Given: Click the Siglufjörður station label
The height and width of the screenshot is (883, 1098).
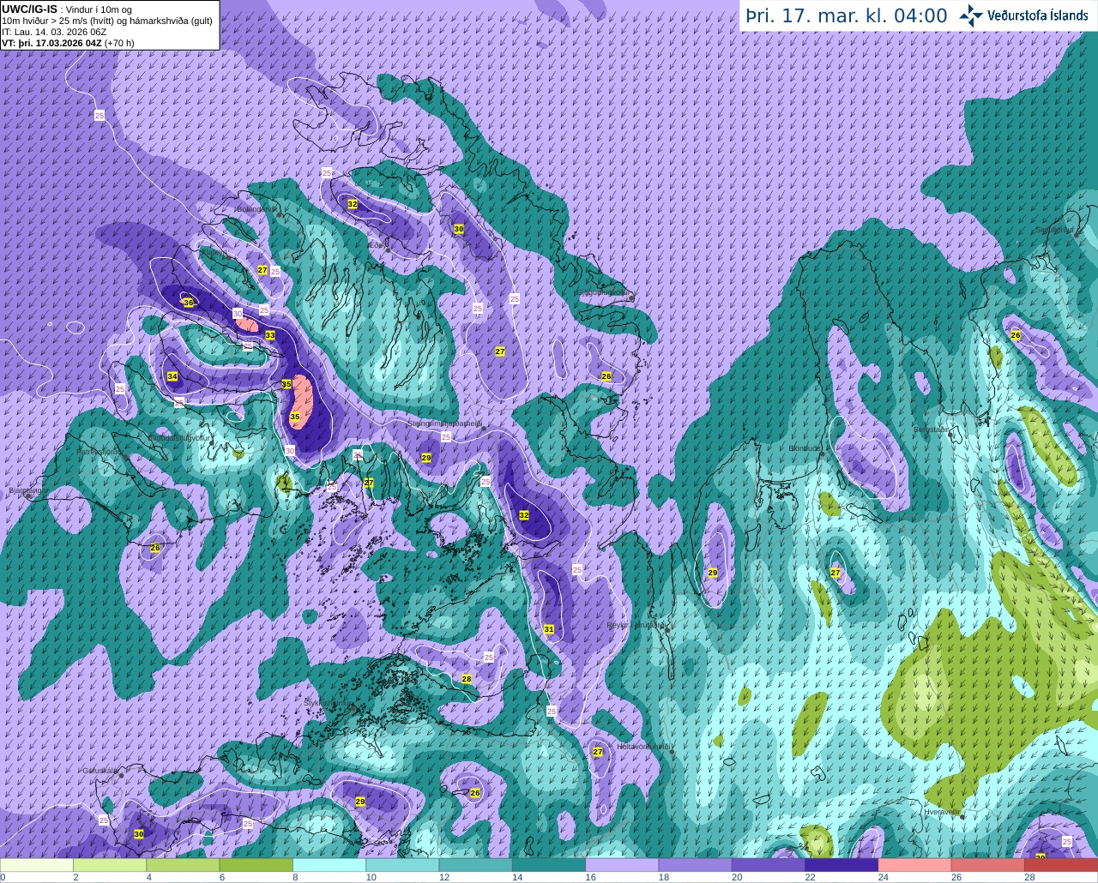Looking at the screenshot, I should 1056,230.
